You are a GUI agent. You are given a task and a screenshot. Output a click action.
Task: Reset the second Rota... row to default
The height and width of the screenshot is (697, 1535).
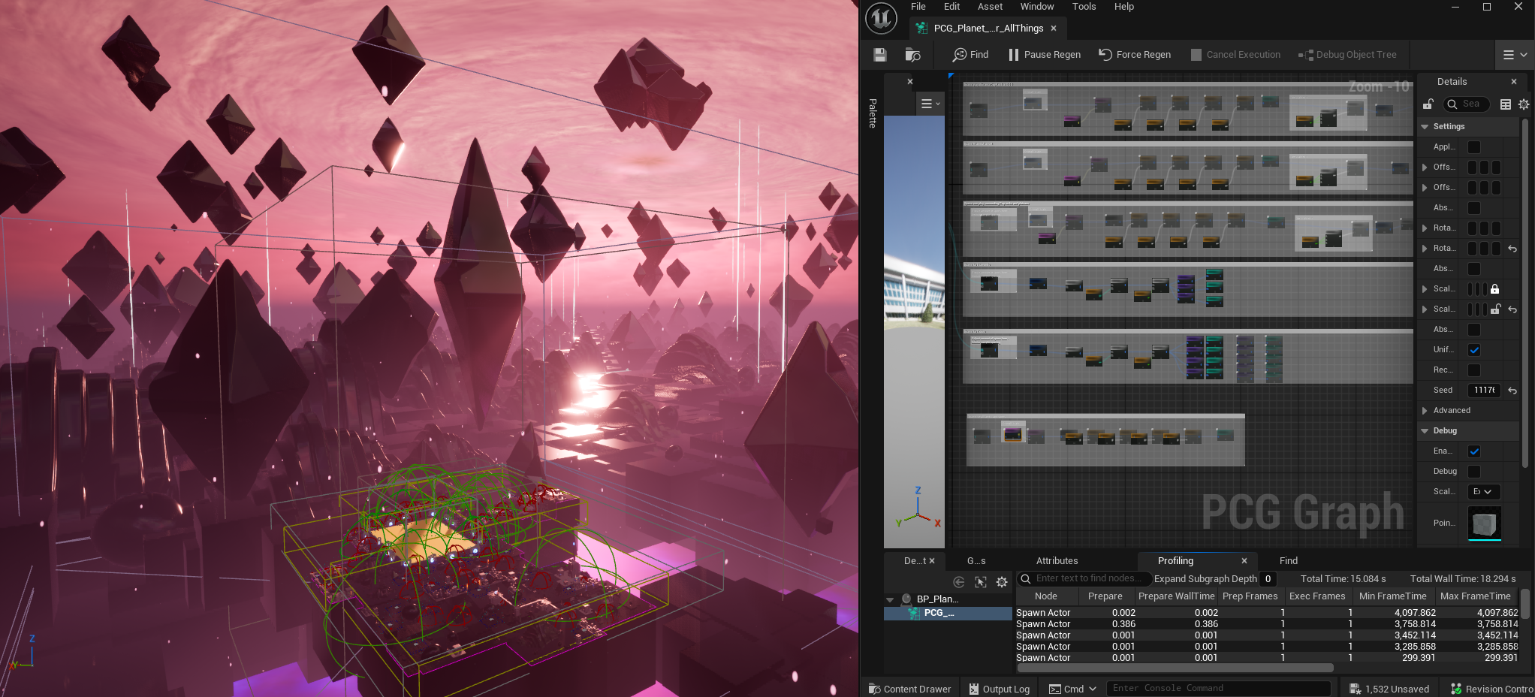pos(1512,249)
